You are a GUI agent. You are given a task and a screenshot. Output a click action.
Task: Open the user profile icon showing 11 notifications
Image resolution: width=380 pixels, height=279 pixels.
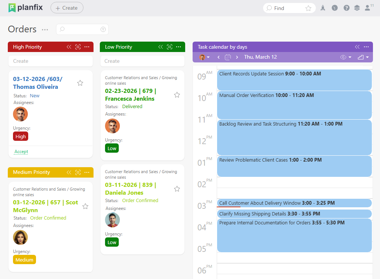pos(367,8)
